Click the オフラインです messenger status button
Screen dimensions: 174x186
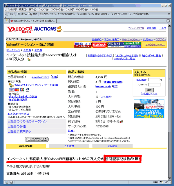pos(37,139)
